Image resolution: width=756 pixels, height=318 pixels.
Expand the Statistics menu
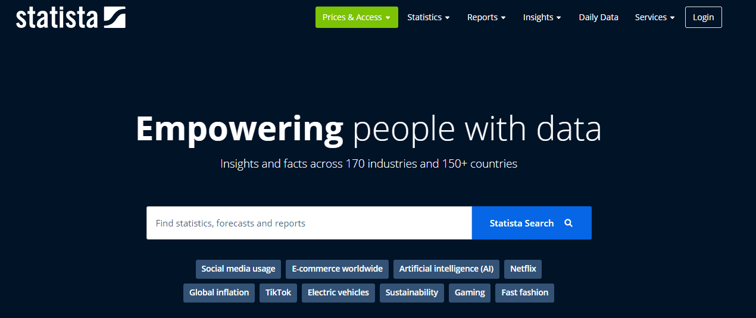[429, 17]
